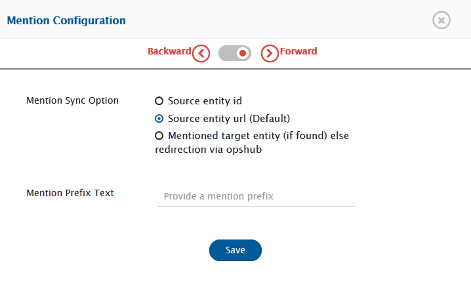Close the Mention Configuration dialog

(x=441, y=20)
